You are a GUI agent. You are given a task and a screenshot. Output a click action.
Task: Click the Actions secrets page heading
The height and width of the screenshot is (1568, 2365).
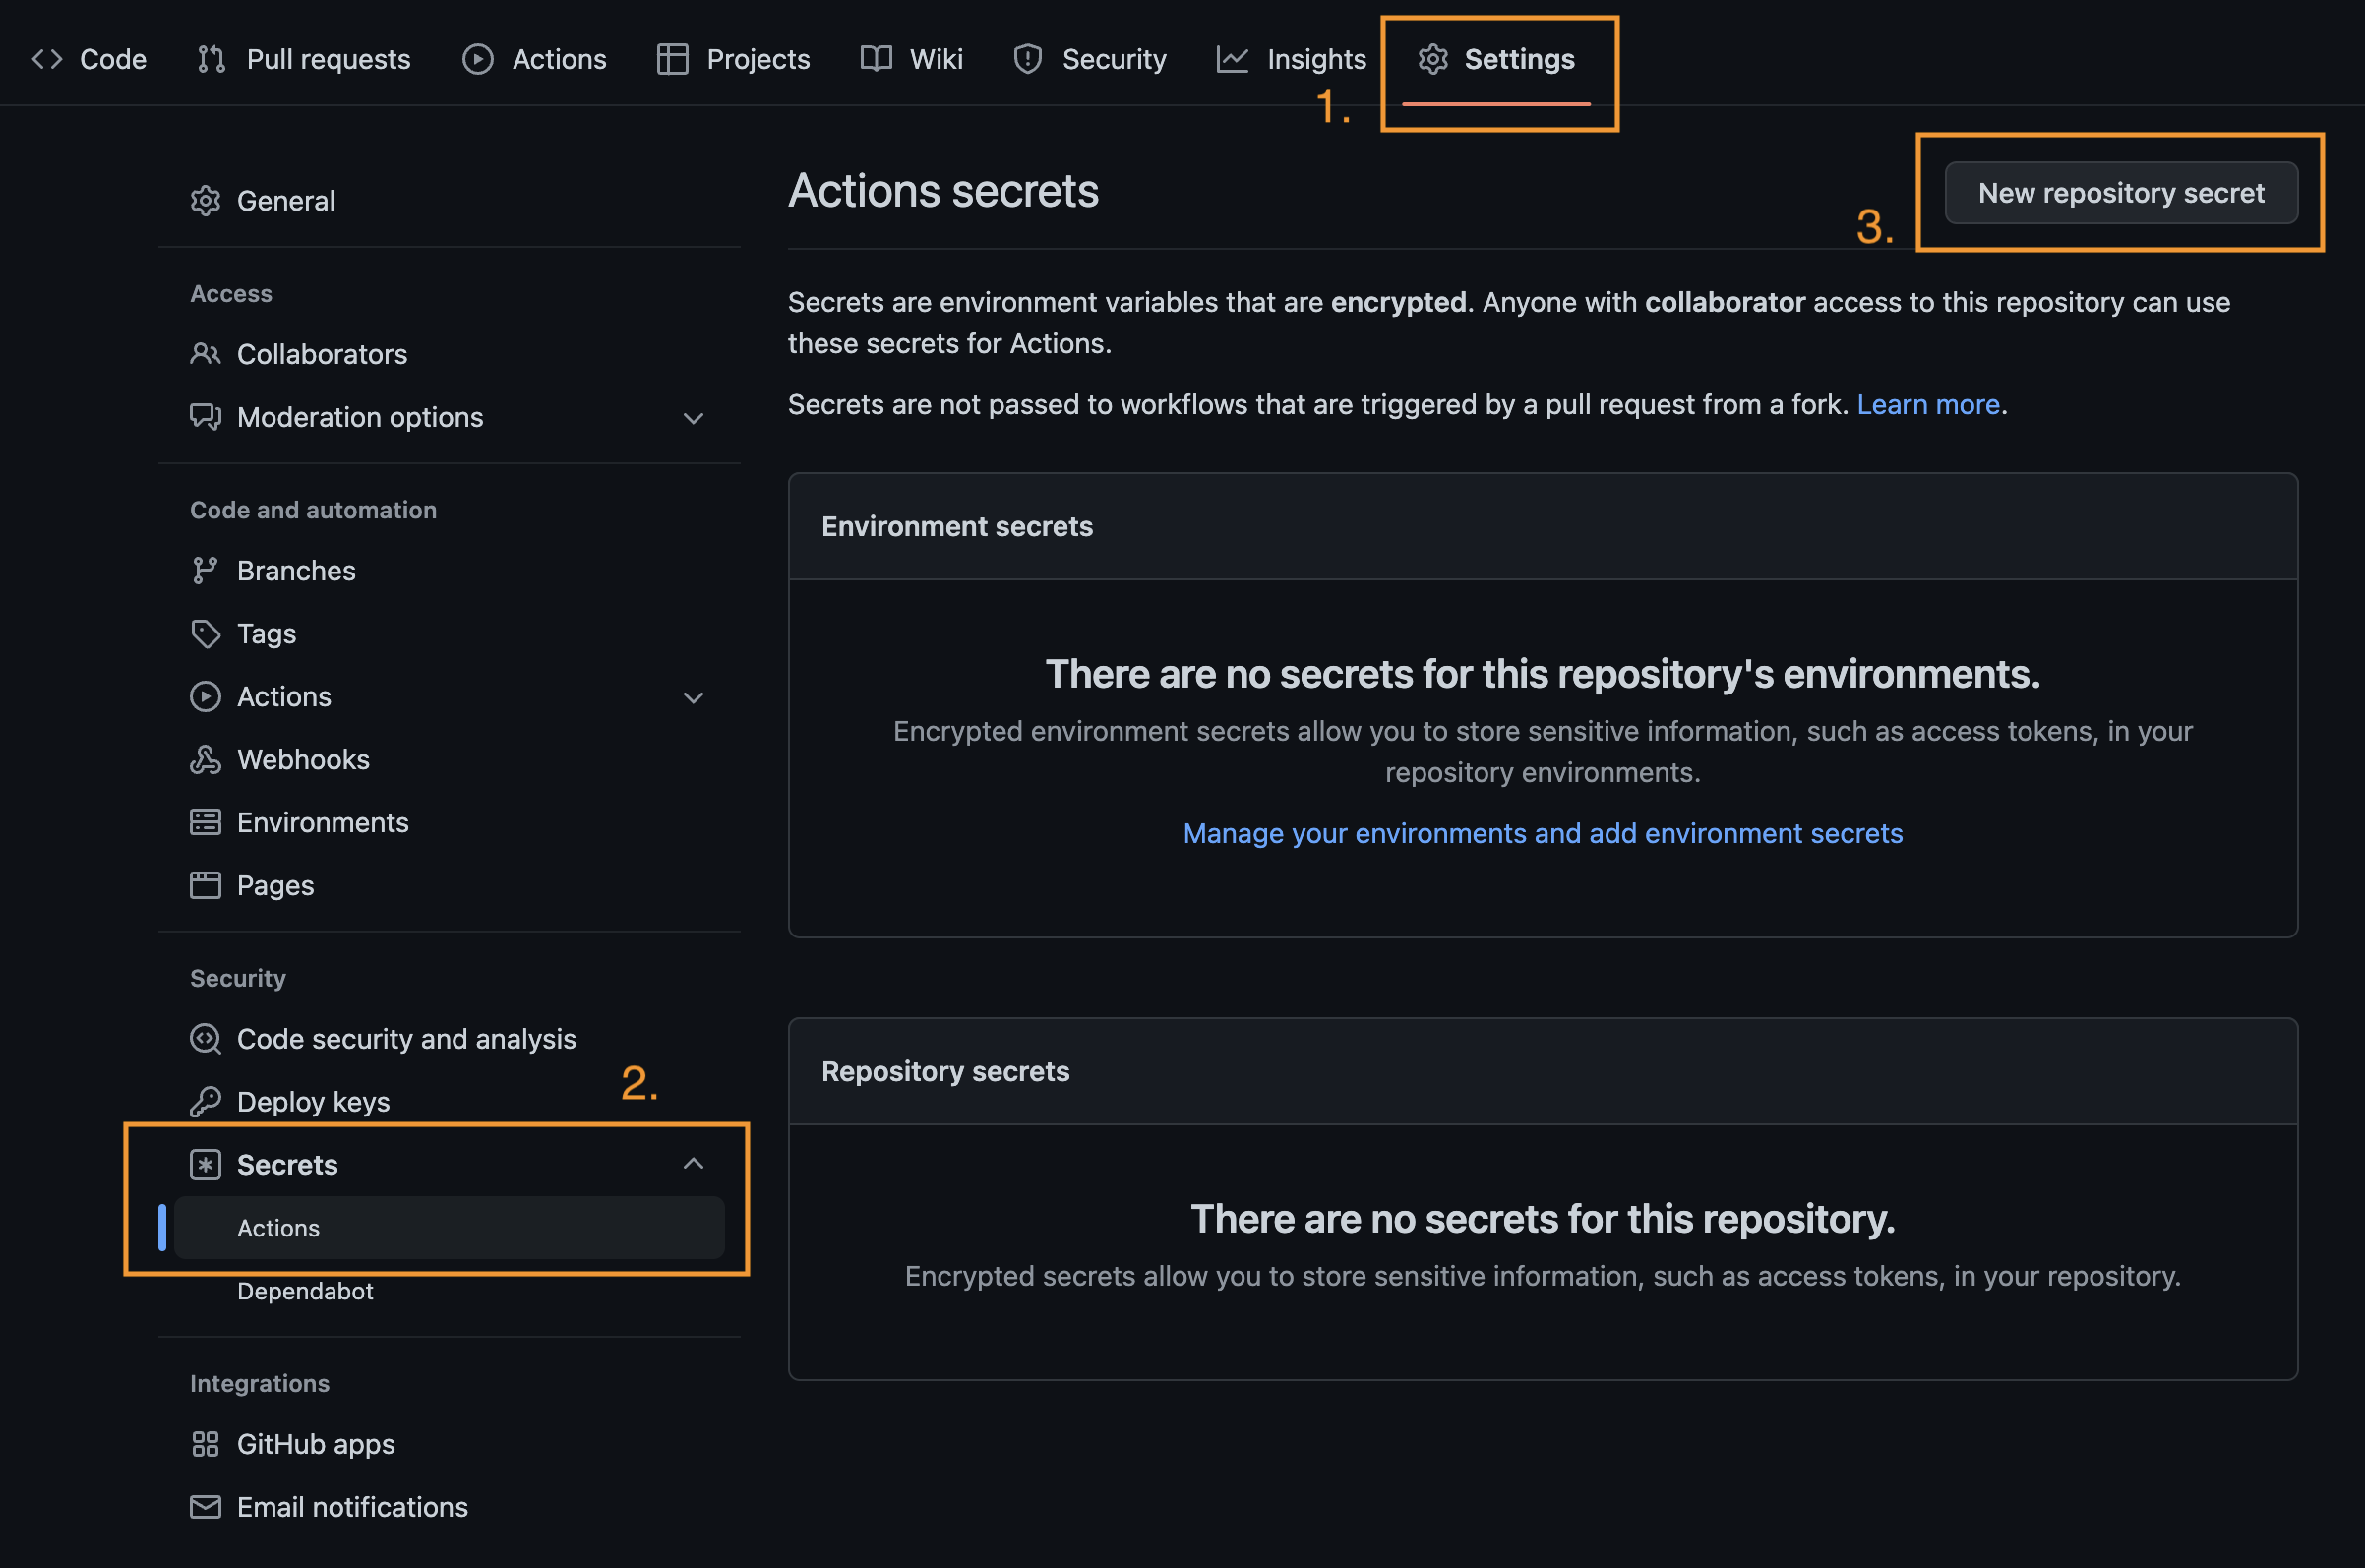point(943,190)
